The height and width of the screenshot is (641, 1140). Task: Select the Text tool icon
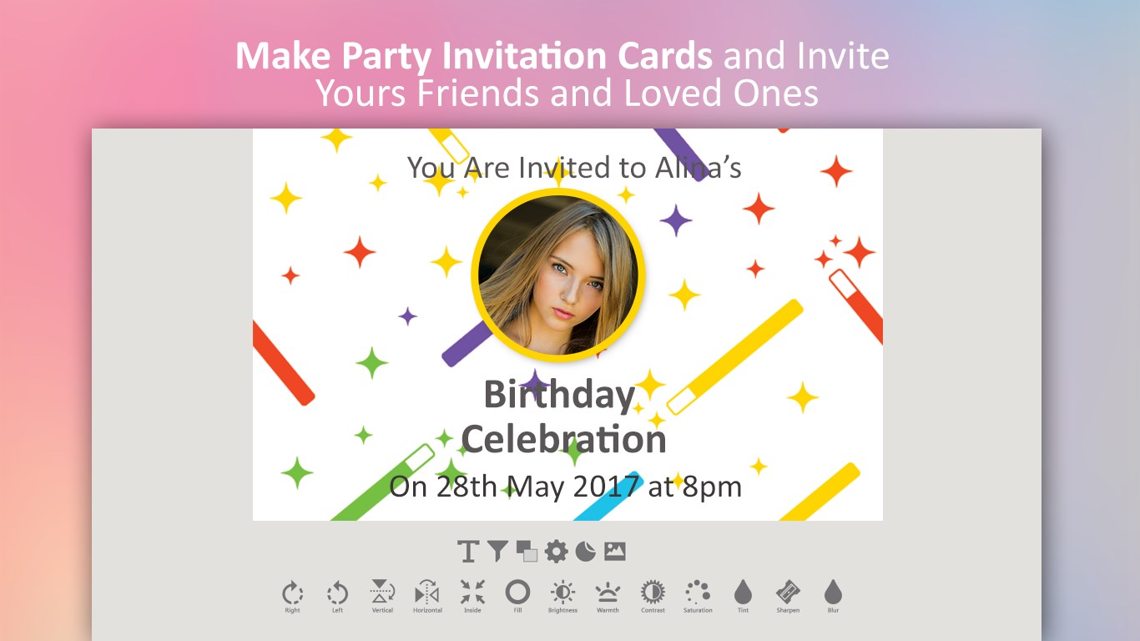(x=468, y=551)
